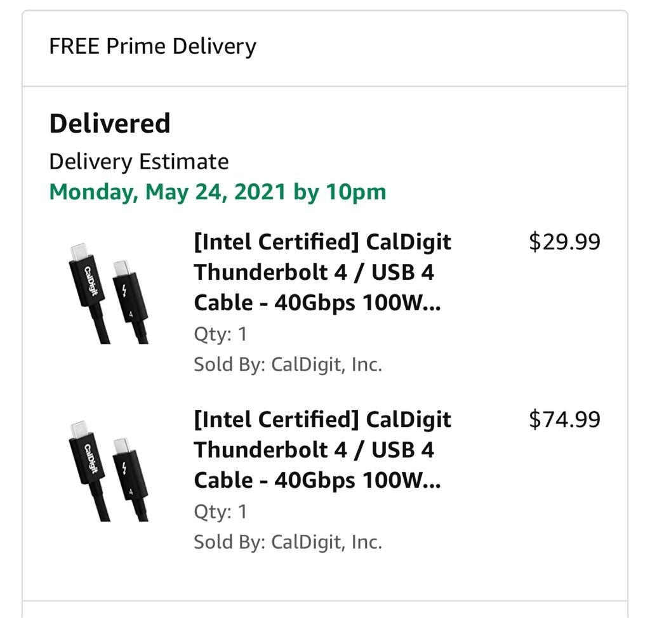This screenshot has height=618, width=650.
Task: Open first CalDigit Thunderbolt 4 cable title
Action: pyautogui.click(x=322, y=272)
